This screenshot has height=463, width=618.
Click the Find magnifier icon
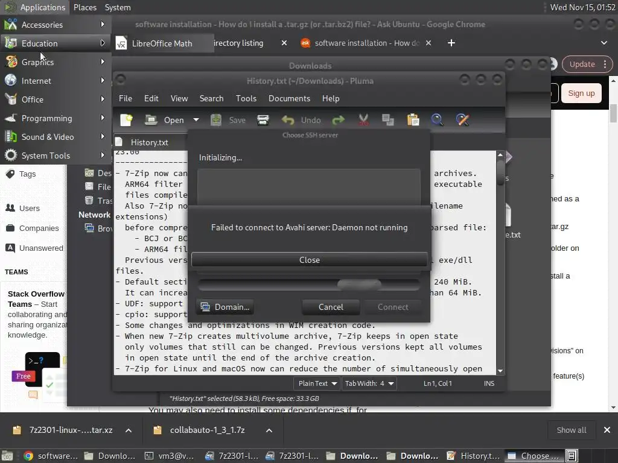click(437, 120)
